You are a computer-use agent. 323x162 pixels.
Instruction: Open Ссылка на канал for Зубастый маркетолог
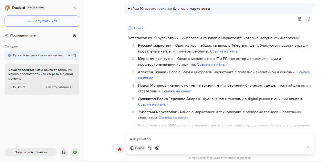coord(173,118)
